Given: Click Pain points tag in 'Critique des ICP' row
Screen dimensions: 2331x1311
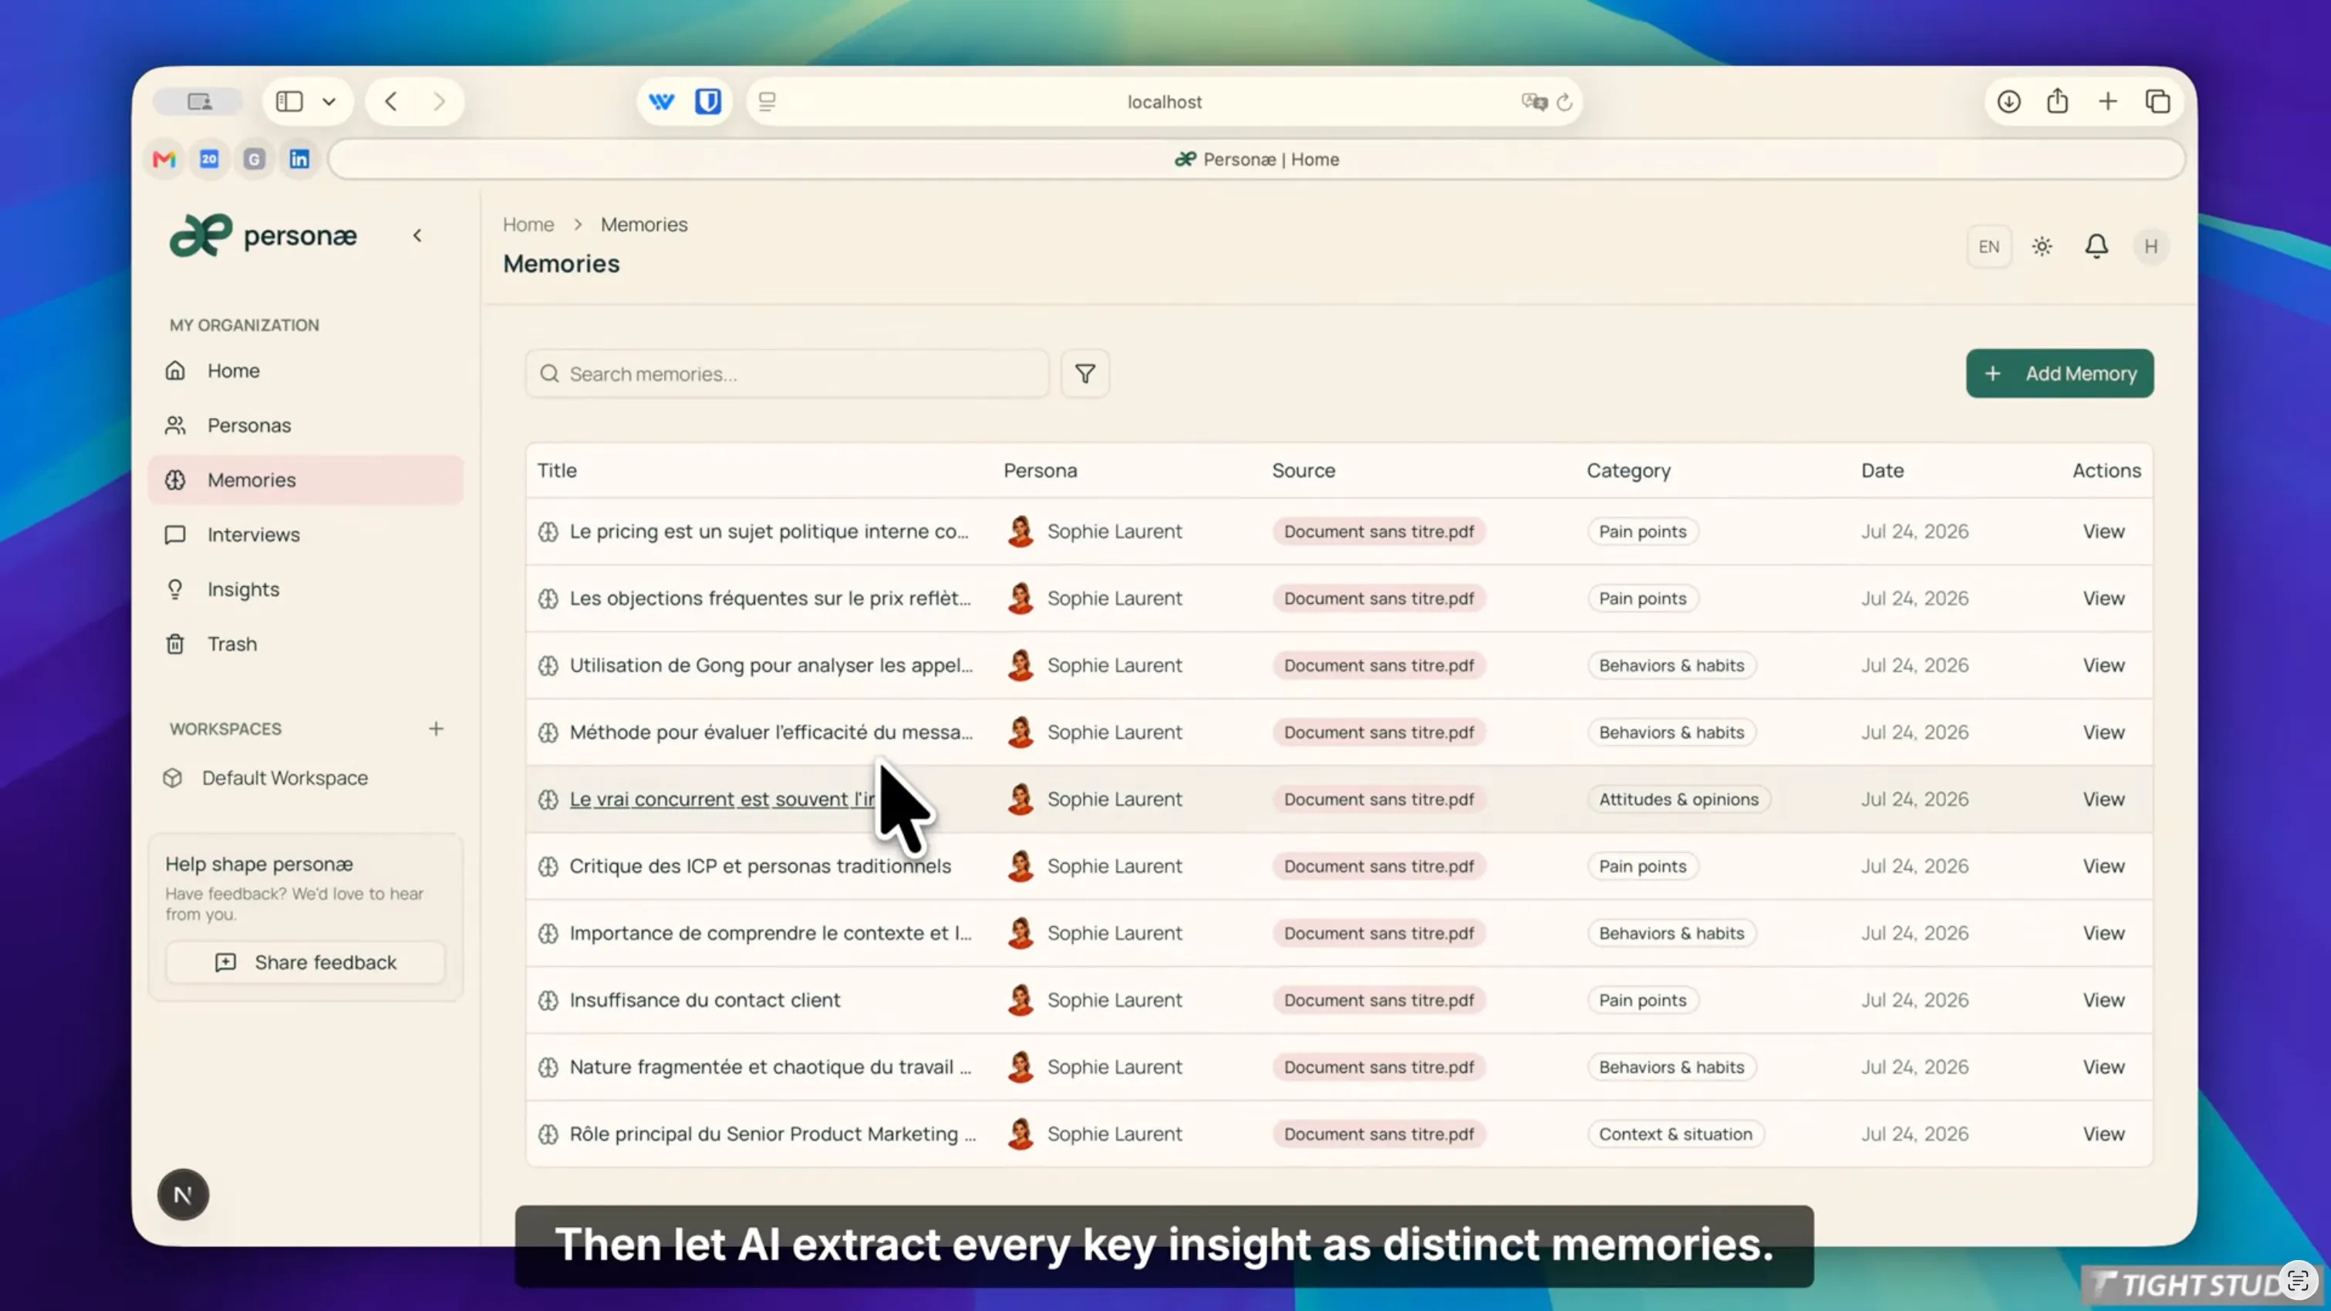Looking at the screenshot, I should pos(1642,867).
